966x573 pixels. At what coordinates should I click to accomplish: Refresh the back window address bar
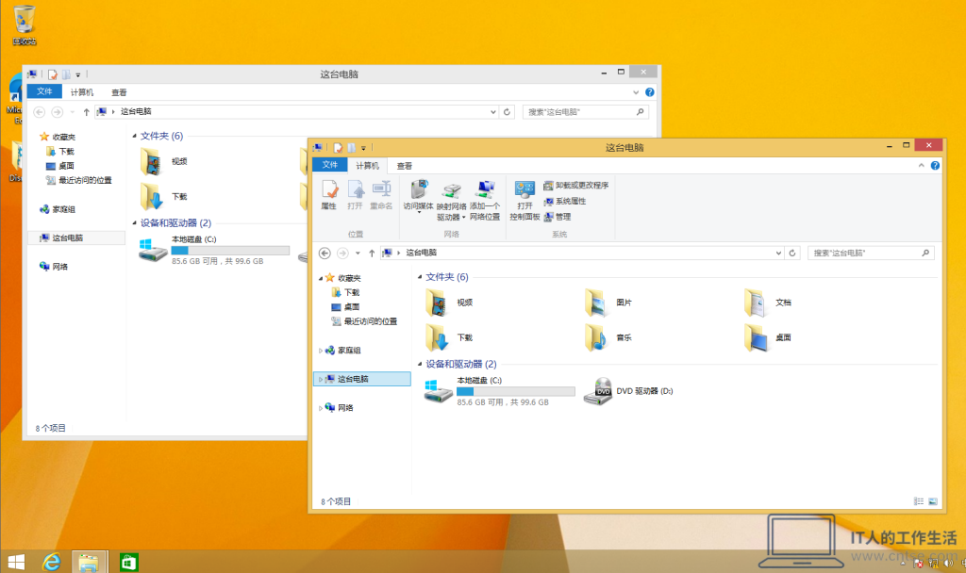(507, 112)
